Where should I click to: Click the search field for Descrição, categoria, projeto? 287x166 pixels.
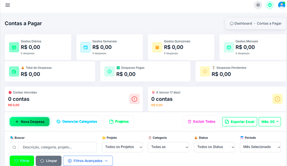[x=58, y=147]
